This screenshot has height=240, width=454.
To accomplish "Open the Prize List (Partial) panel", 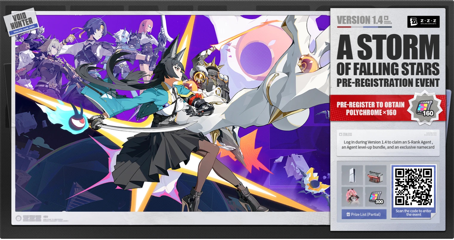I will [364, 214].
